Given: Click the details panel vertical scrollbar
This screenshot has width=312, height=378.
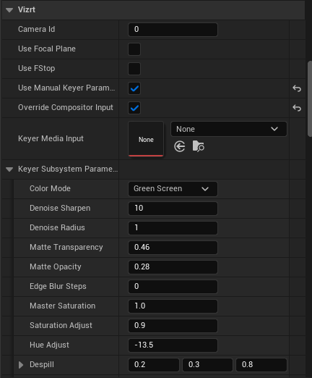Looking at the screenshot, I should (x=310, y=99).
